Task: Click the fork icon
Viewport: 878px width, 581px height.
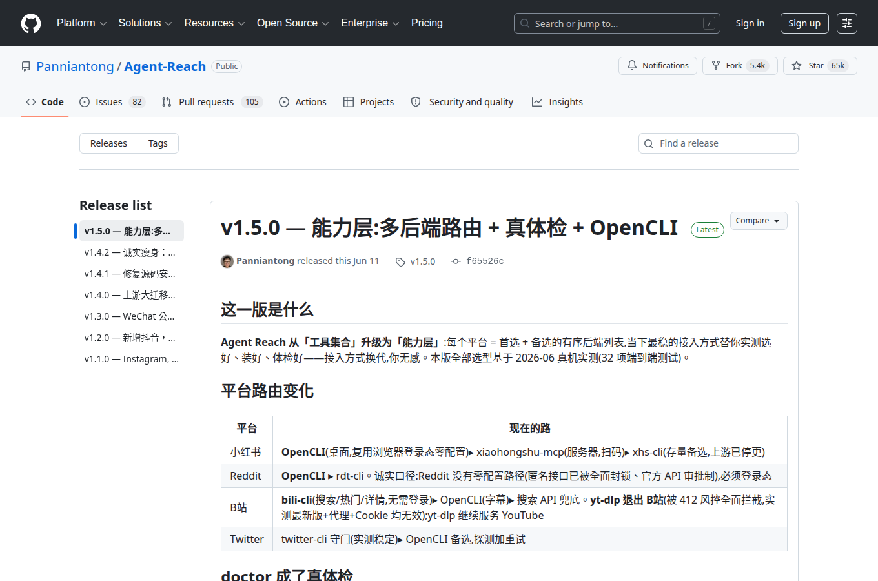Action: click(x=716, y=66)
